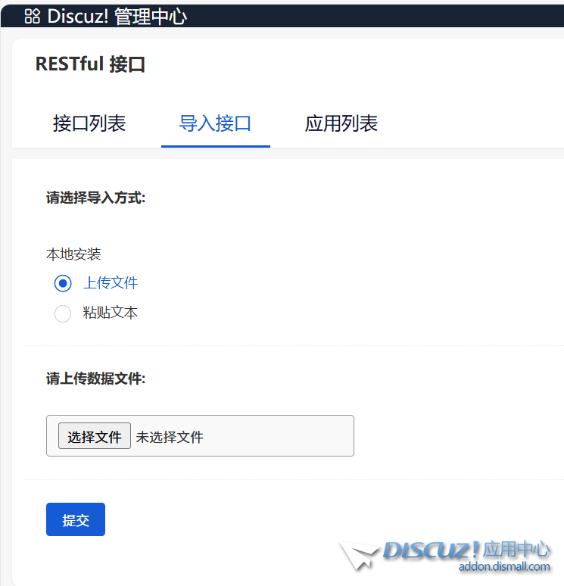The height and width of the screenshot is (586, 564).
Task: Choose the 粘贴文本 radio button
Action: tap(63, 313)
